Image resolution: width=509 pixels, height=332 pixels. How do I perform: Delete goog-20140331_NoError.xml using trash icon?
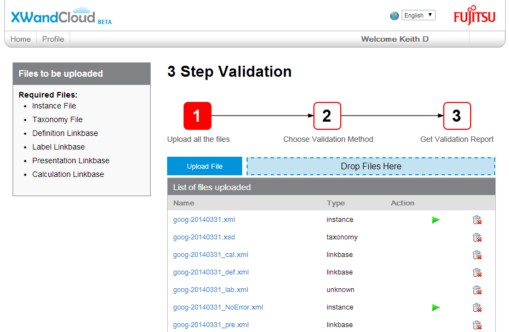477,307
